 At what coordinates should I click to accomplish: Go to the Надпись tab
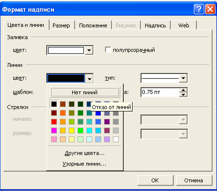pos(155,25)
